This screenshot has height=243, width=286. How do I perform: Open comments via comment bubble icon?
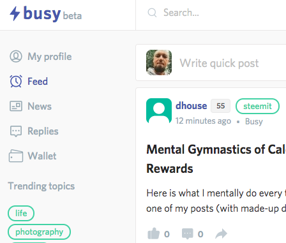point(188,233)
